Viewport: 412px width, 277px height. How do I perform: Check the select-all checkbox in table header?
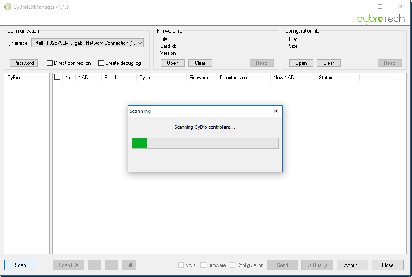pyautogui.click(x=57, y=77)
